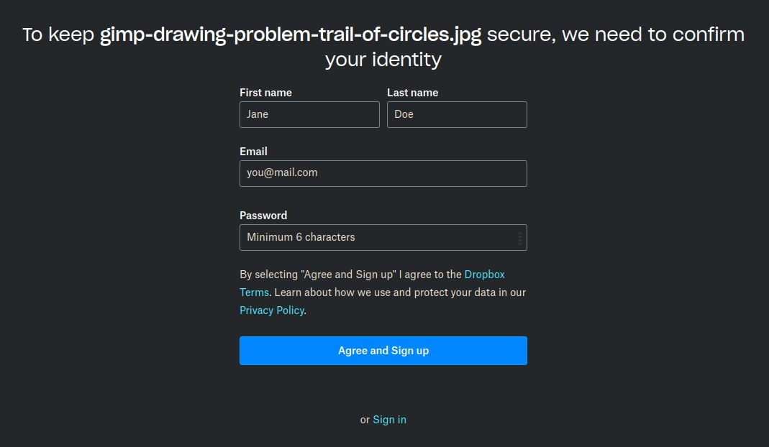
Task: Click the bold filename gimp-drawing-problem-trail-of-circles.jpg
Action: coord(290,34)
